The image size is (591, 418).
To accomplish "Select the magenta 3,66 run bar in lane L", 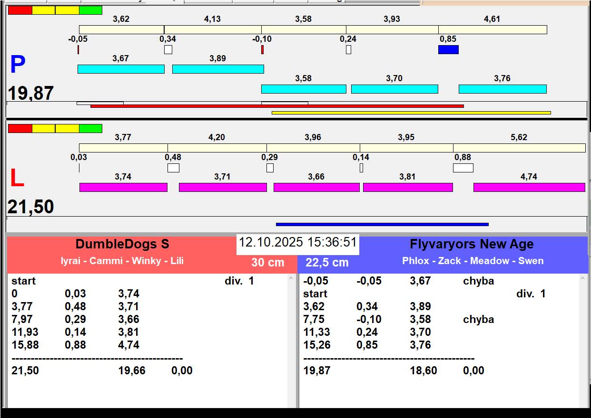I will 316,187.
